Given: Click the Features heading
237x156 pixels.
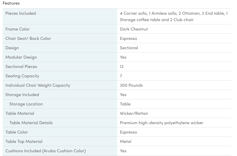Looking at the screenshot, I should click(11, 3).
